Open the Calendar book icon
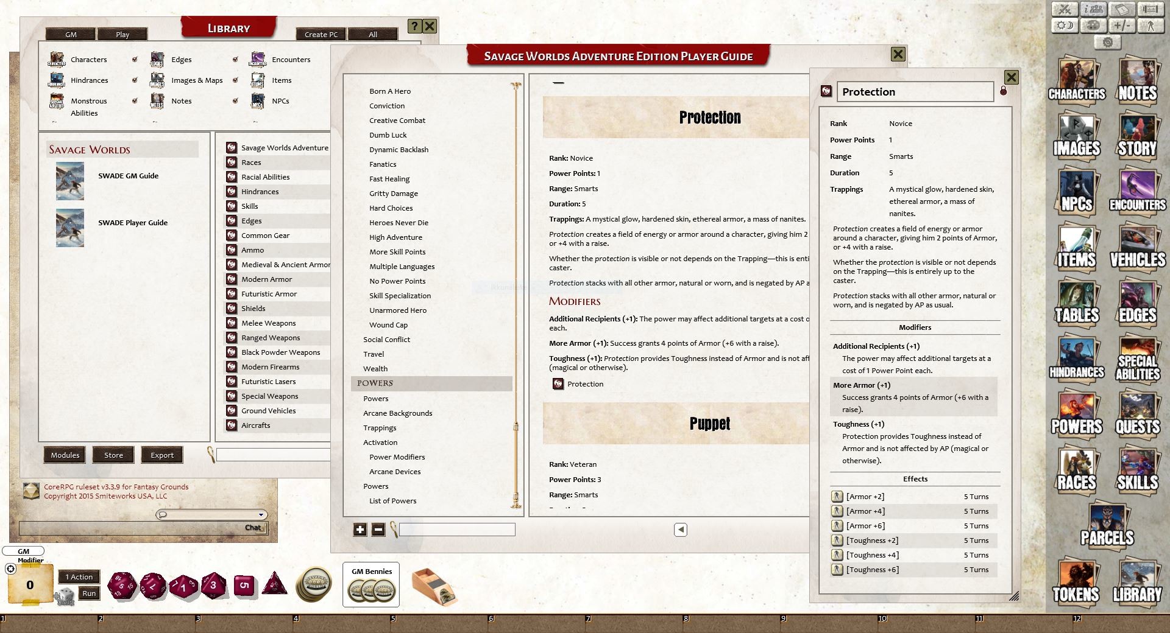The width and height of the screenshot is (1170, 633). pyautogui.click(x=1121, y=10)
